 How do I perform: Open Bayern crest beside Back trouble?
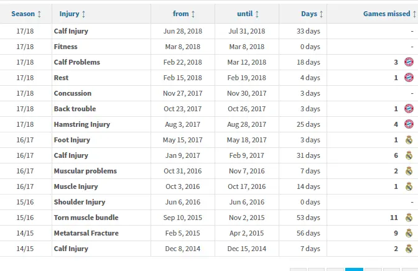409,109
